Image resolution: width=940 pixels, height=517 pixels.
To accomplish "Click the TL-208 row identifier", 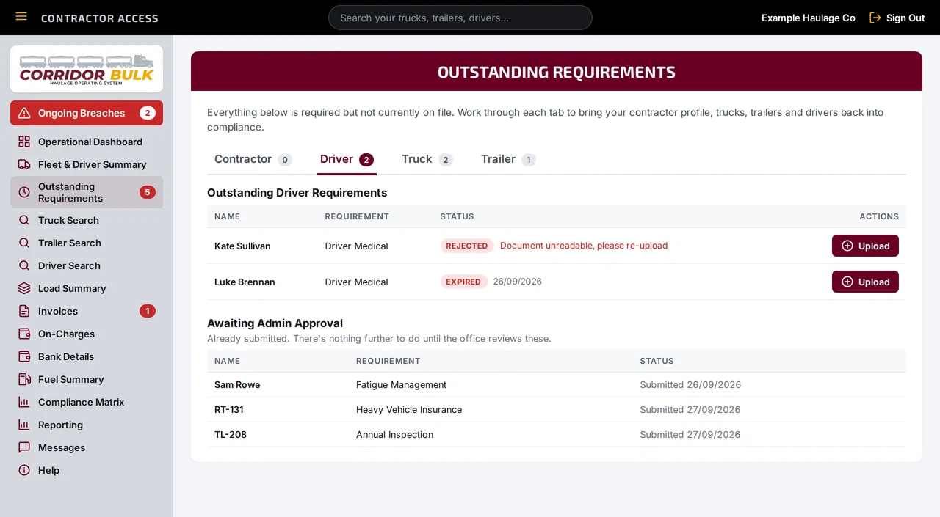I will click(x=231, y=434).
